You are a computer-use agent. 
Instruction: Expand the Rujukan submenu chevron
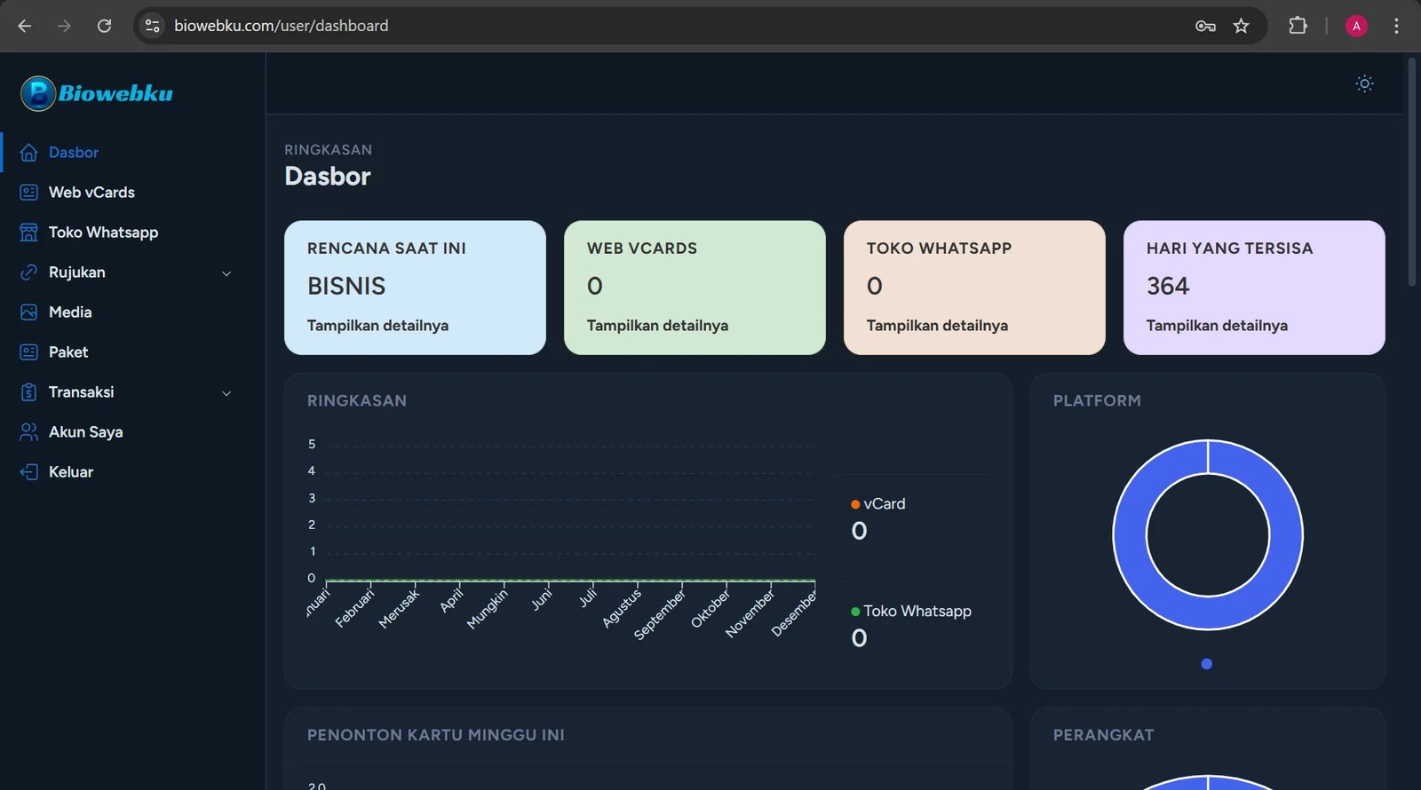[226, 273]
